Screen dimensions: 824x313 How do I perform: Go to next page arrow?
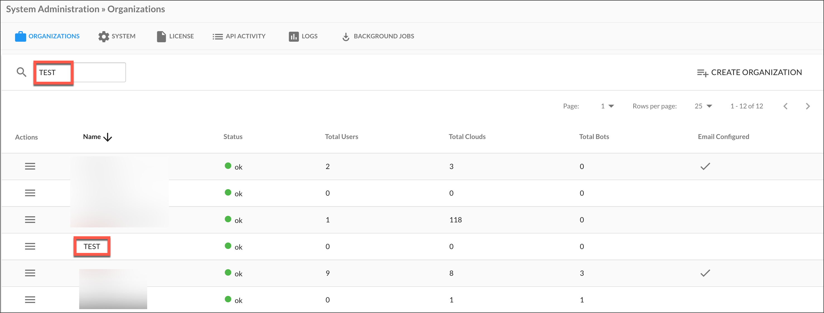coord(808,106)
